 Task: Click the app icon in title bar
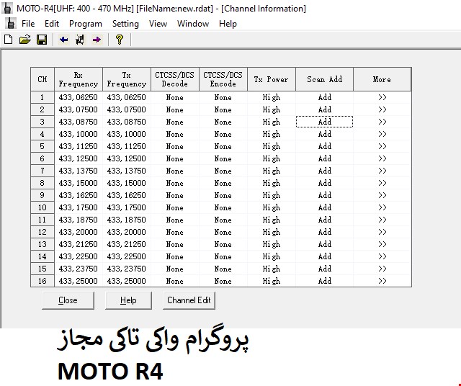(7, 8)
